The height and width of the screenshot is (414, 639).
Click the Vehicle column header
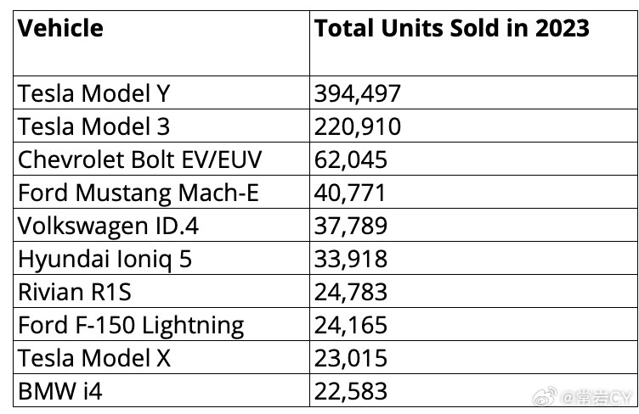tap(60, 28)
